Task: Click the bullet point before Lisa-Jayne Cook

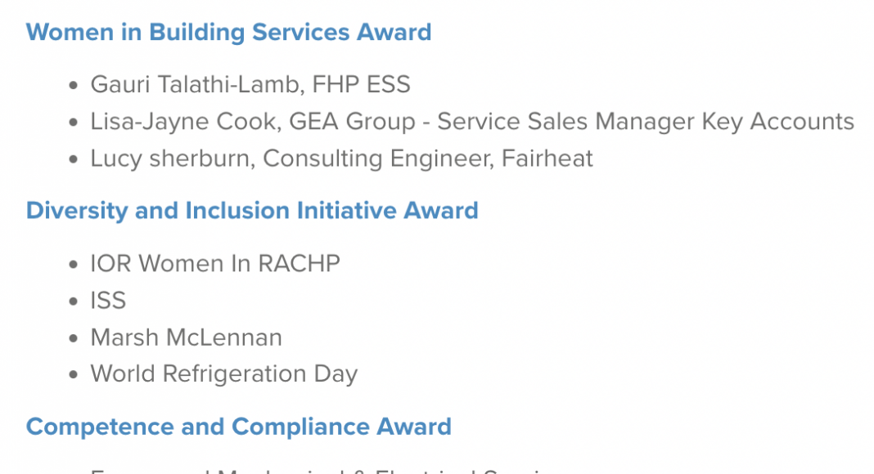Action: [74, 123]
